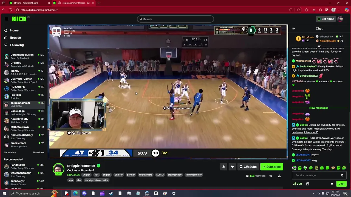Open CPxTrey channel
Screen dimensions: 351x197
click(25, 64)
